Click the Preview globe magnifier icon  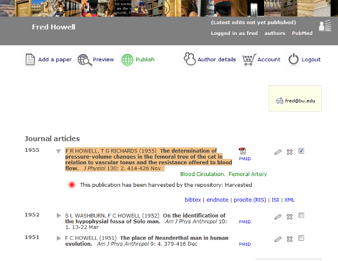(84, 60)
